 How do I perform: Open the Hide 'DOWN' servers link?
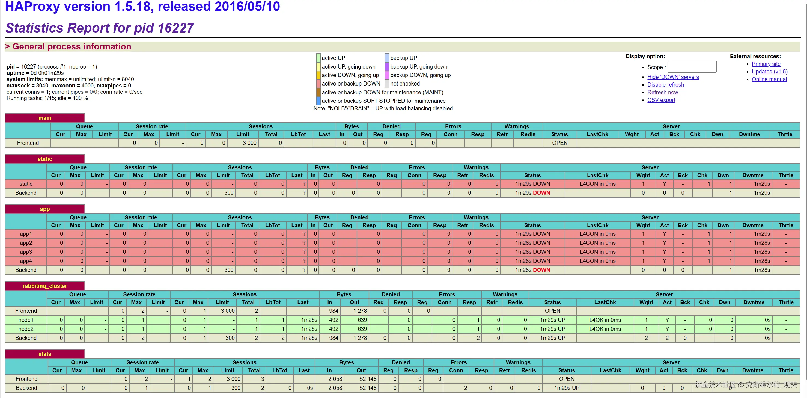point(673,77)
